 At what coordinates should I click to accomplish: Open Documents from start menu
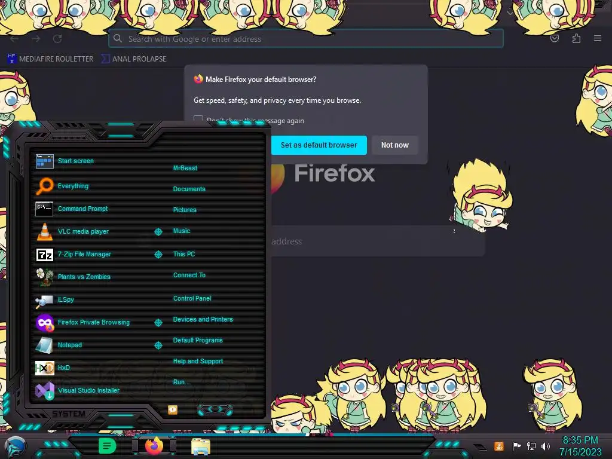pos(189,189)
